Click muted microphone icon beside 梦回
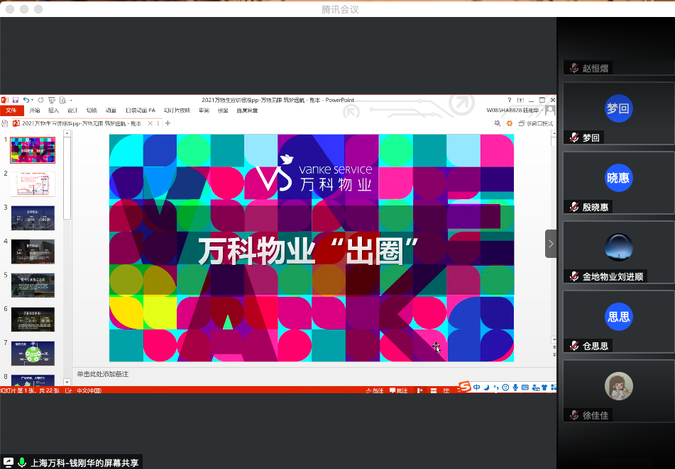 tap(574, 137)
